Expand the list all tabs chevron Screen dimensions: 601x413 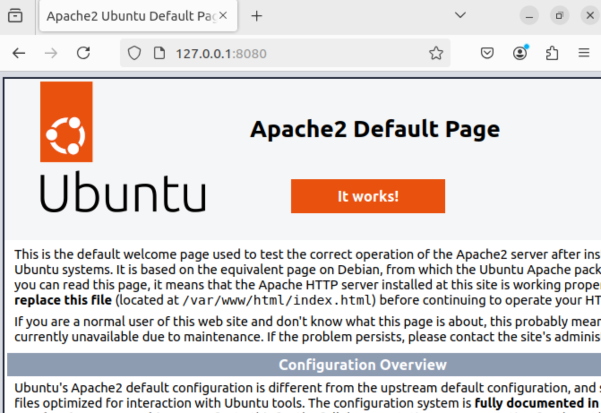pyautogui.click(x=460, y=16)
